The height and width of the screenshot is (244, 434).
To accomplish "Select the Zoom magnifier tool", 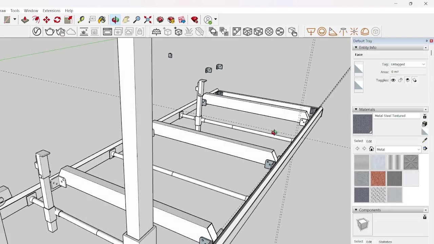I will tap(137, 20).
